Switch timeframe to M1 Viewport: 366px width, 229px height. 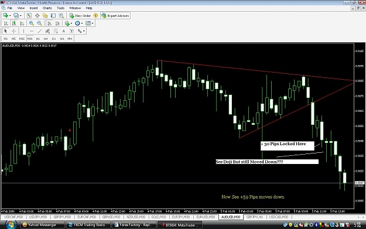click(x=6, y=39)
